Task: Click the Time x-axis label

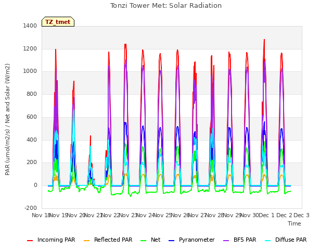Action: pyautogui.click(x=294, y=223)
